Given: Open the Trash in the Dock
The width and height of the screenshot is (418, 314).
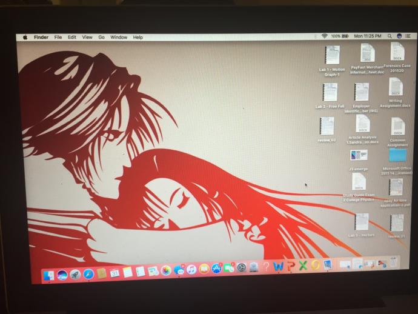Looking at the screenshot, I should (394, 262).
